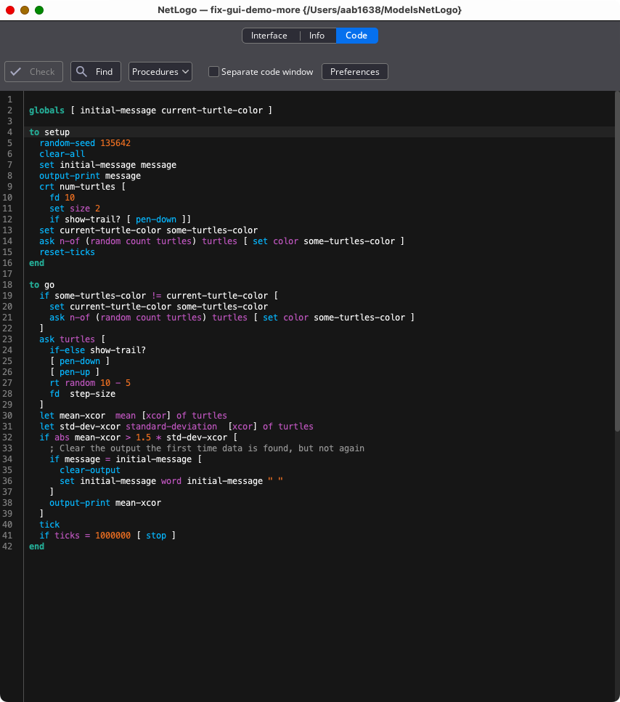Screen dimensions: 620x702
Task: Open the Info tab
Action: [317, 36]
